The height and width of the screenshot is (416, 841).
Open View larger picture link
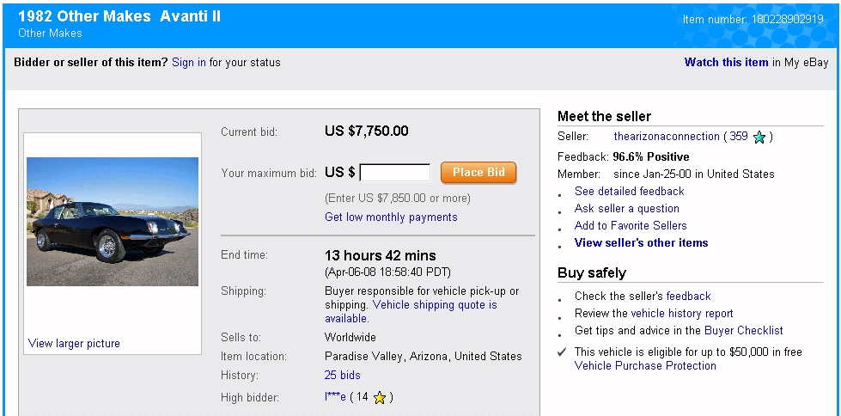click(x=74, y=344)
